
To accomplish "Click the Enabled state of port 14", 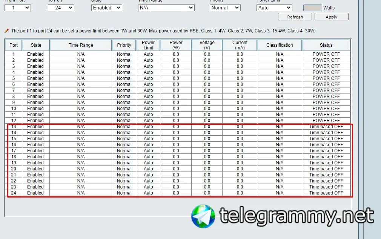I will point(35,133).
